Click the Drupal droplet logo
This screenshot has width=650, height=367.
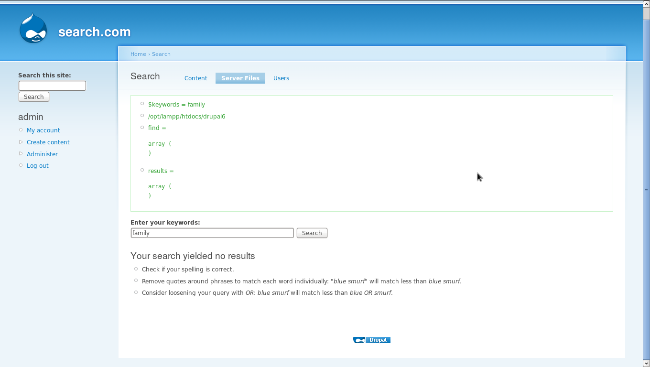click(33, 29)
